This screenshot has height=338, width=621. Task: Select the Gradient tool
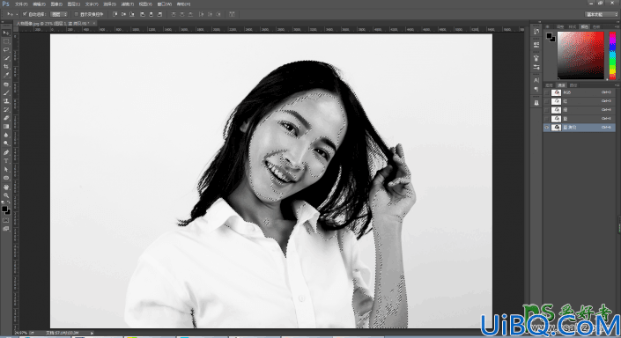[x=6, y=126]
